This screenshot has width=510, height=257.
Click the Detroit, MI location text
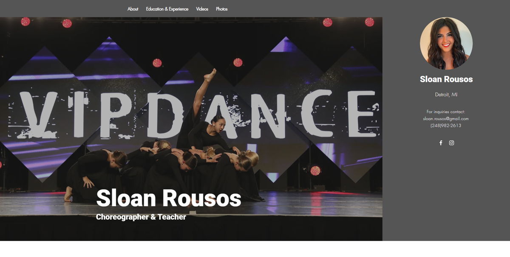(x=446, y=95)
